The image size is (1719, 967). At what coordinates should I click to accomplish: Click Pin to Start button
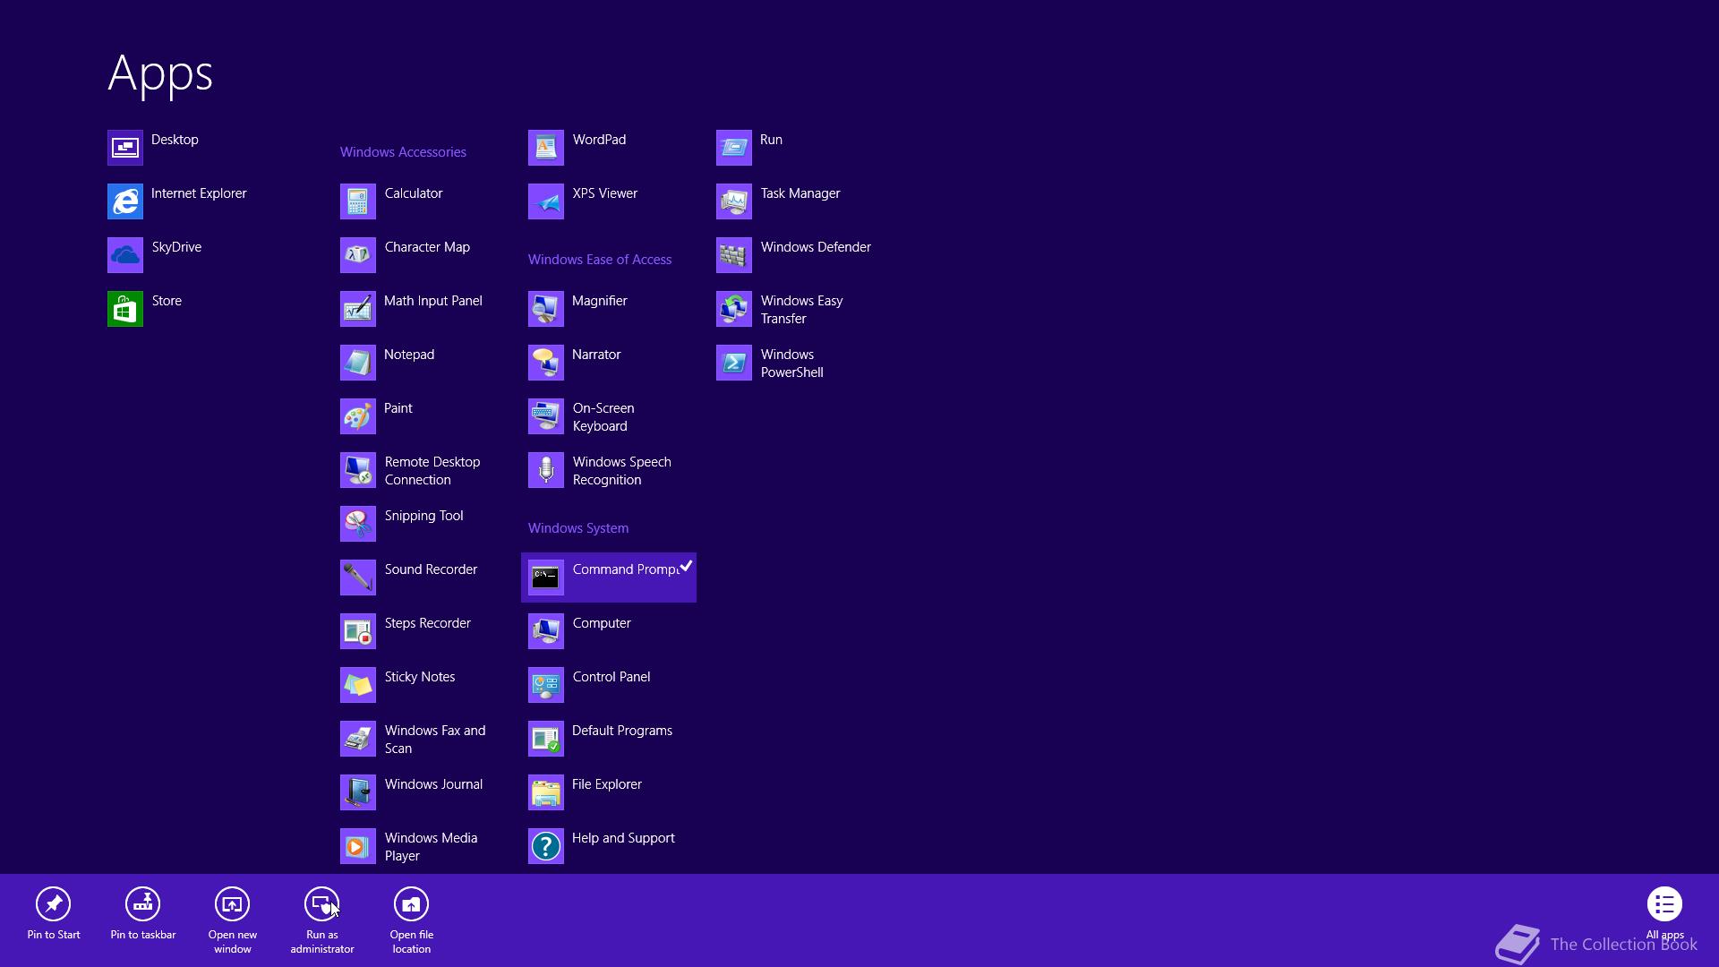(54, 914)
